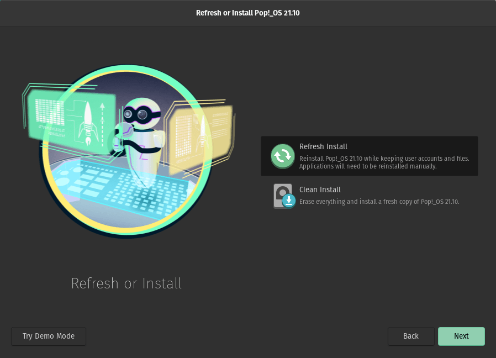Click the blue download arrow badge on drive icon
496x358 pixels.
click(288, 201)
